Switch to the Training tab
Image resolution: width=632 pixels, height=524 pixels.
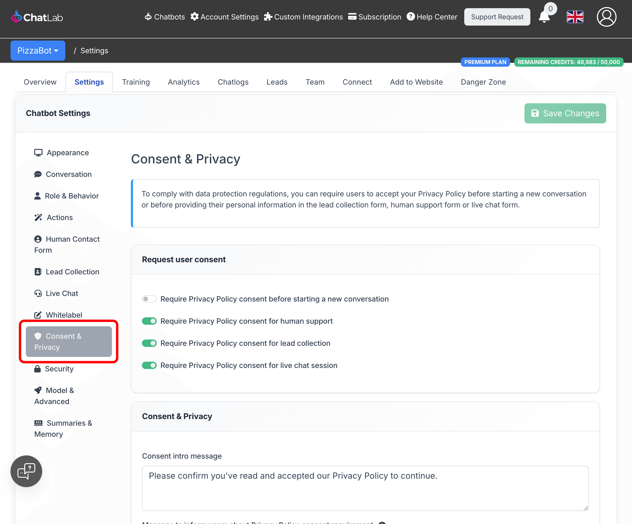pos(136,82)
